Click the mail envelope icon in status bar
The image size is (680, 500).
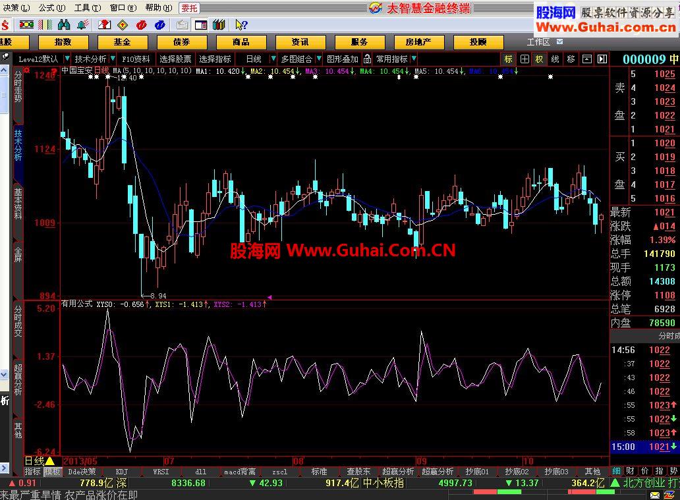[655, 495]
